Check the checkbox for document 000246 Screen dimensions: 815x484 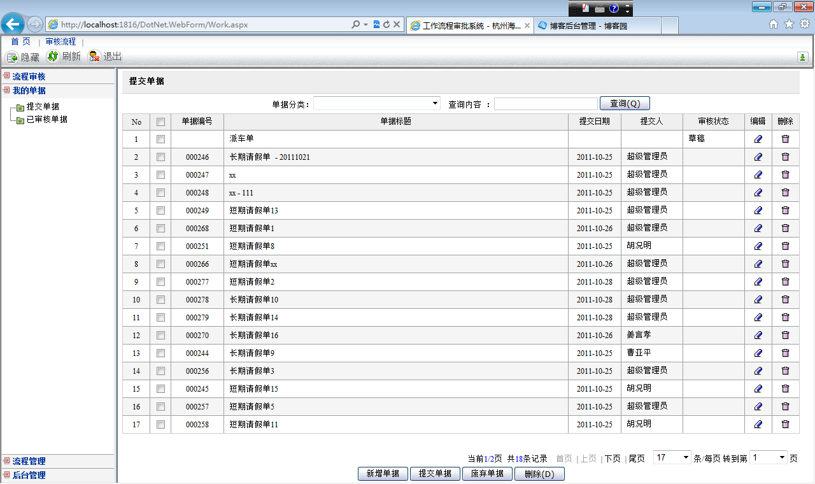point(160,157)
